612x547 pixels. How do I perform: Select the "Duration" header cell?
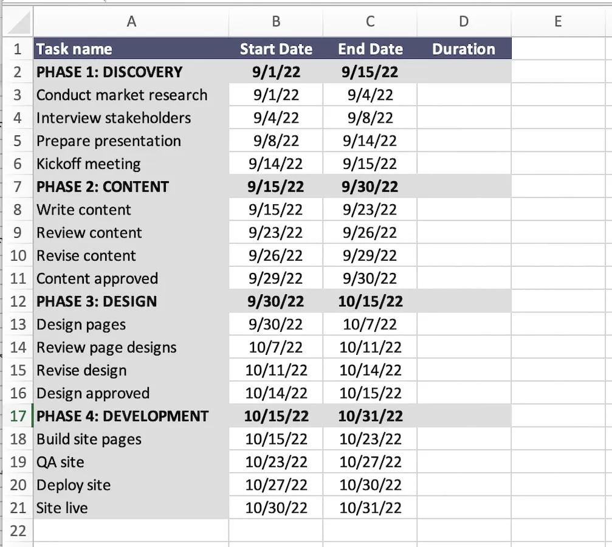click(463, 49)
